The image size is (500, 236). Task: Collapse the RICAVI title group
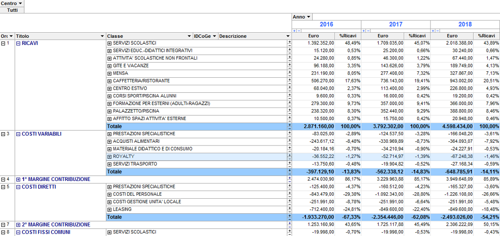[x=18, y=43]
